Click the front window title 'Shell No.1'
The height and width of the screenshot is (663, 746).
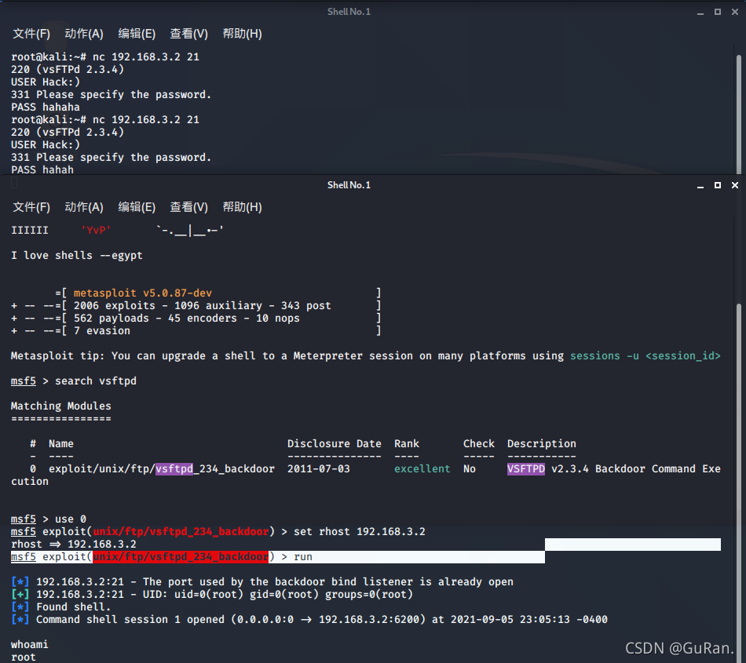coord(349,185)
